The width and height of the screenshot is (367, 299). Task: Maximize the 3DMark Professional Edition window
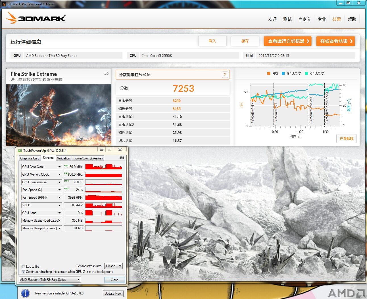pos(348,3)
